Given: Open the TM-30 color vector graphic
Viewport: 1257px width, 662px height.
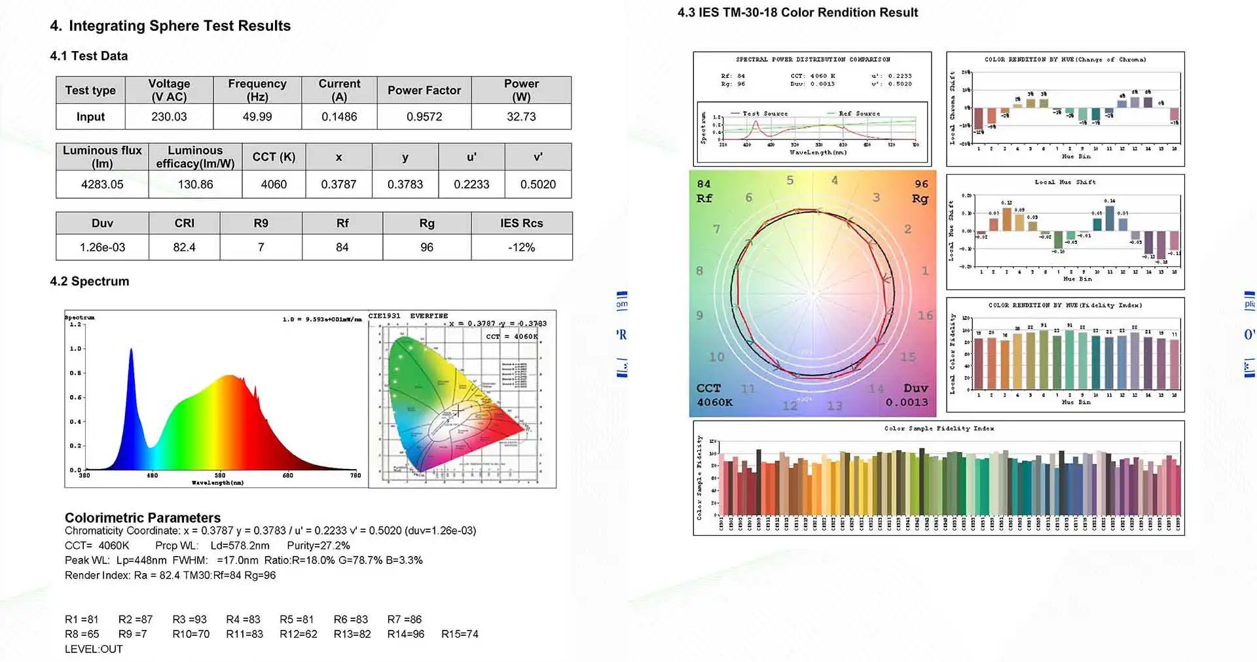Looking at the screenshot, I should click(812, 294).
